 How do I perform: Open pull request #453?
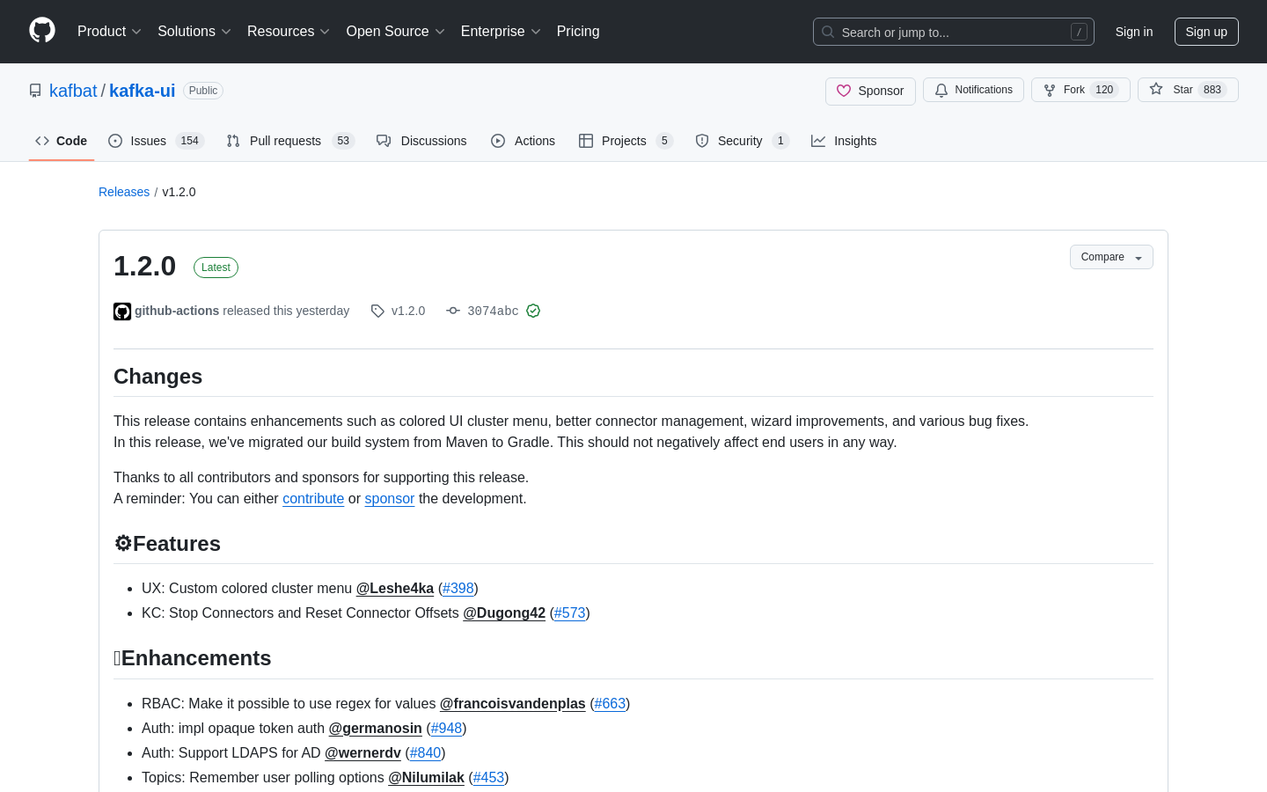click(489, 777)
